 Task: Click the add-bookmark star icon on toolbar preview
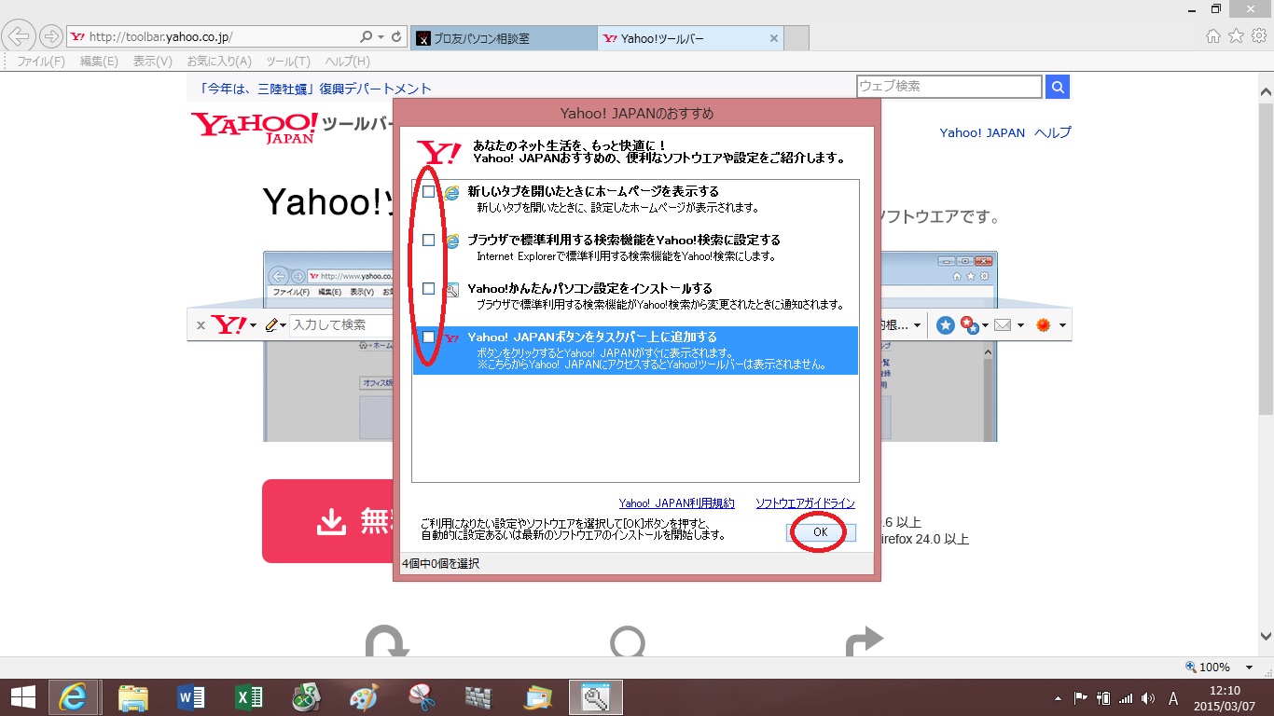click(970, 325)
